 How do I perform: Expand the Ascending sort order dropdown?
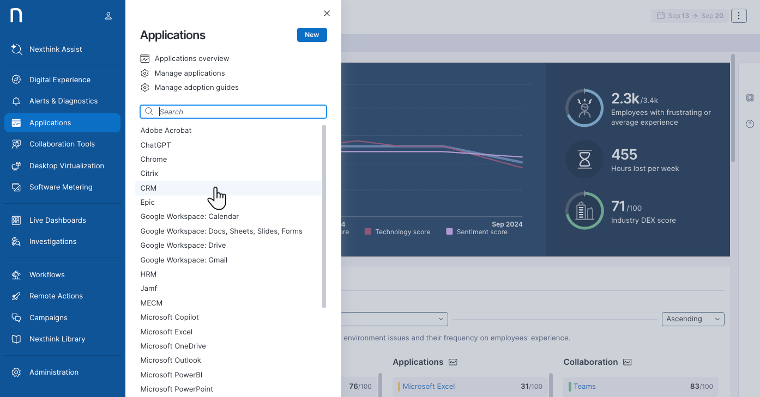[x=693, y=319]
